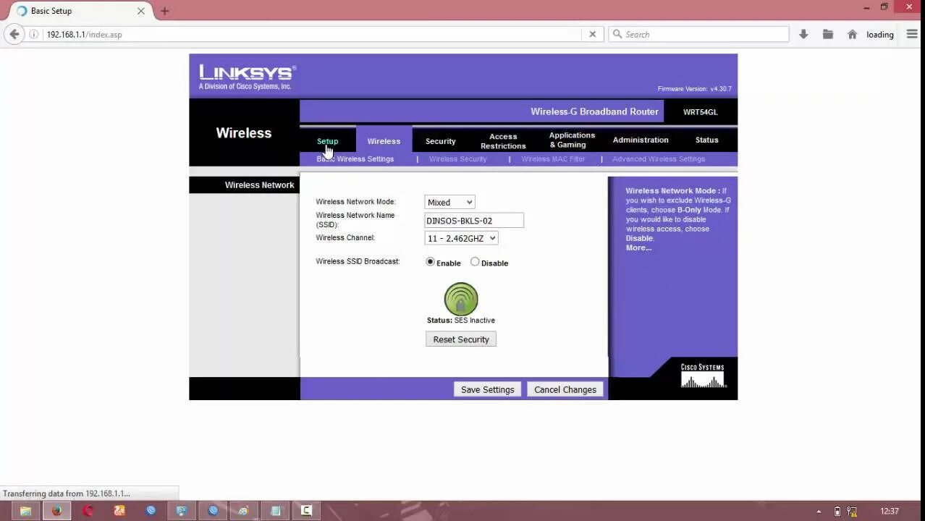Screen dimensions: 925x521
Task: Click the Linksys logo
Action: click(247, 76)
